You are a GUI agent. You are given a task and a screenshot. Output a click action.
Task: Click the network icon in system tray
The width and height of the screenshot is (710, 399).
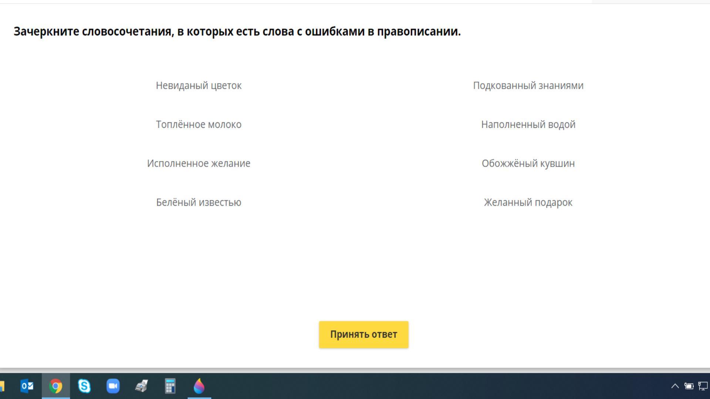point(703,386)
